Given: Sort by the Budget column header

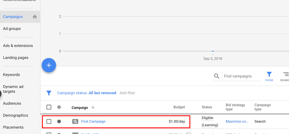Looking at the screenshot, I should coord(179,107).
